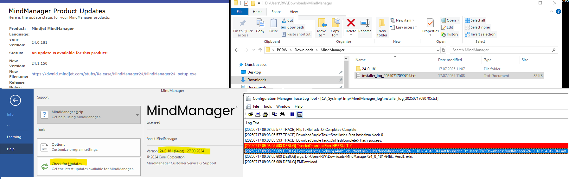Select the 24_0_181 folder in the file list

[x=449, y=69]
